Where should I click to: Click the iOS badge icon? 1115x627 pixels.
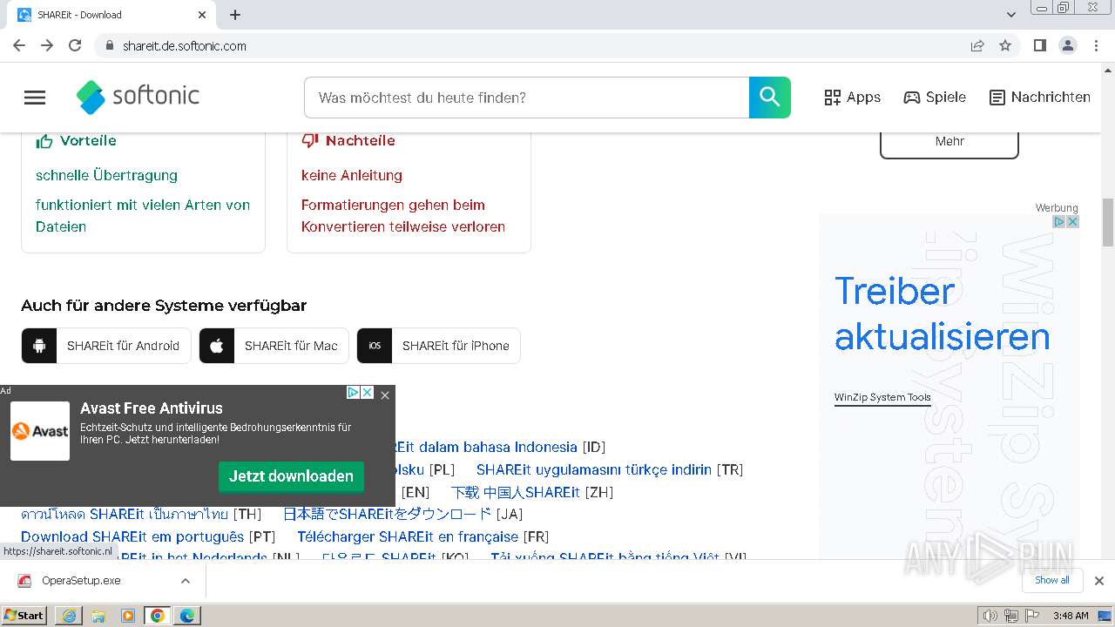tap(375, 346)
